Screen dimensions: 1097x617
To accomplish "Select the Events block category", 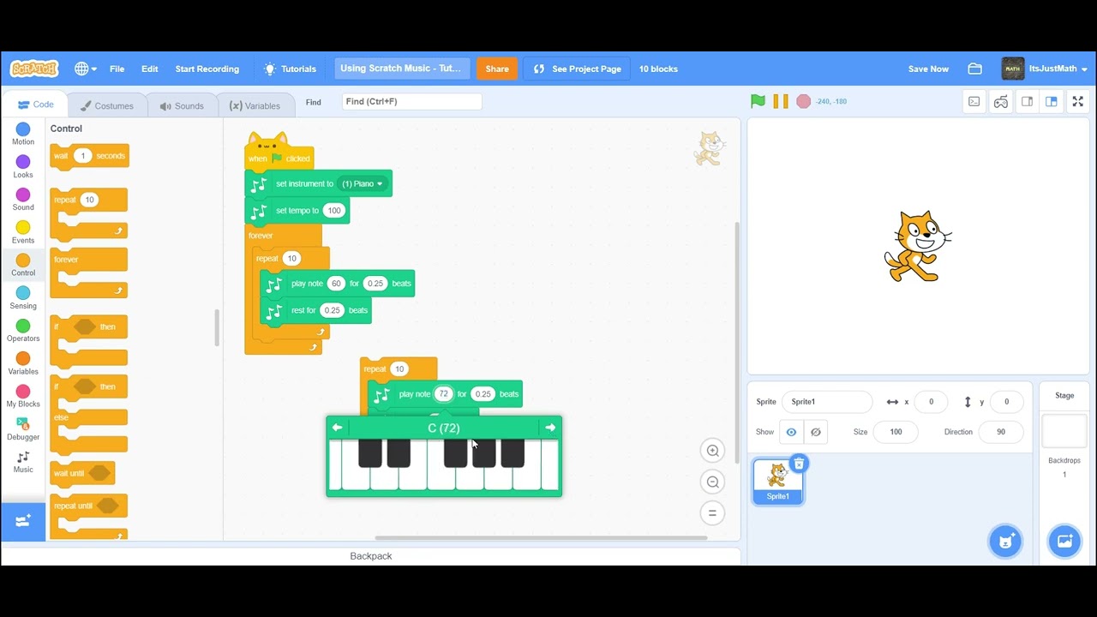I will (23, 232).
